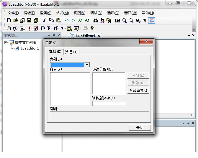The height and width of the screenshot is (158, 198).
Task: Click inside the 热键分配(E) list box
Action: click(109, 83)
